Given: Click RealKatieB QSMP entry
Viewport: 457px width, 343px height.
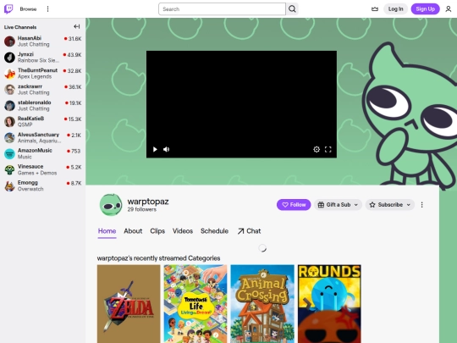Looking at the screenshot, I should [x=43, y=122].
